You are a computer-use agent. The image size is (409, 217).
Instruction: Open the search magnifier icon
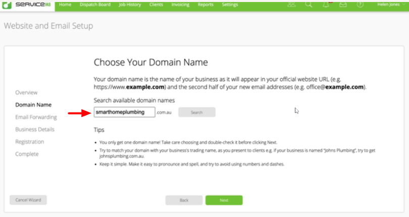click(x=309, y=5)
